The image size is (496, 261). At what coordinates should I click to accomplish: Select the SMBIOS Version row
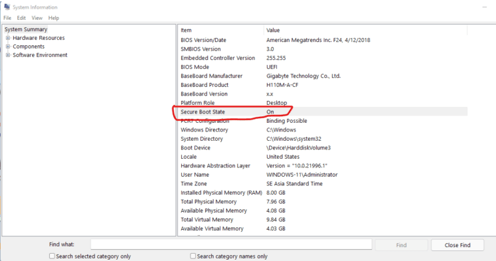click(x=323, y=49)
